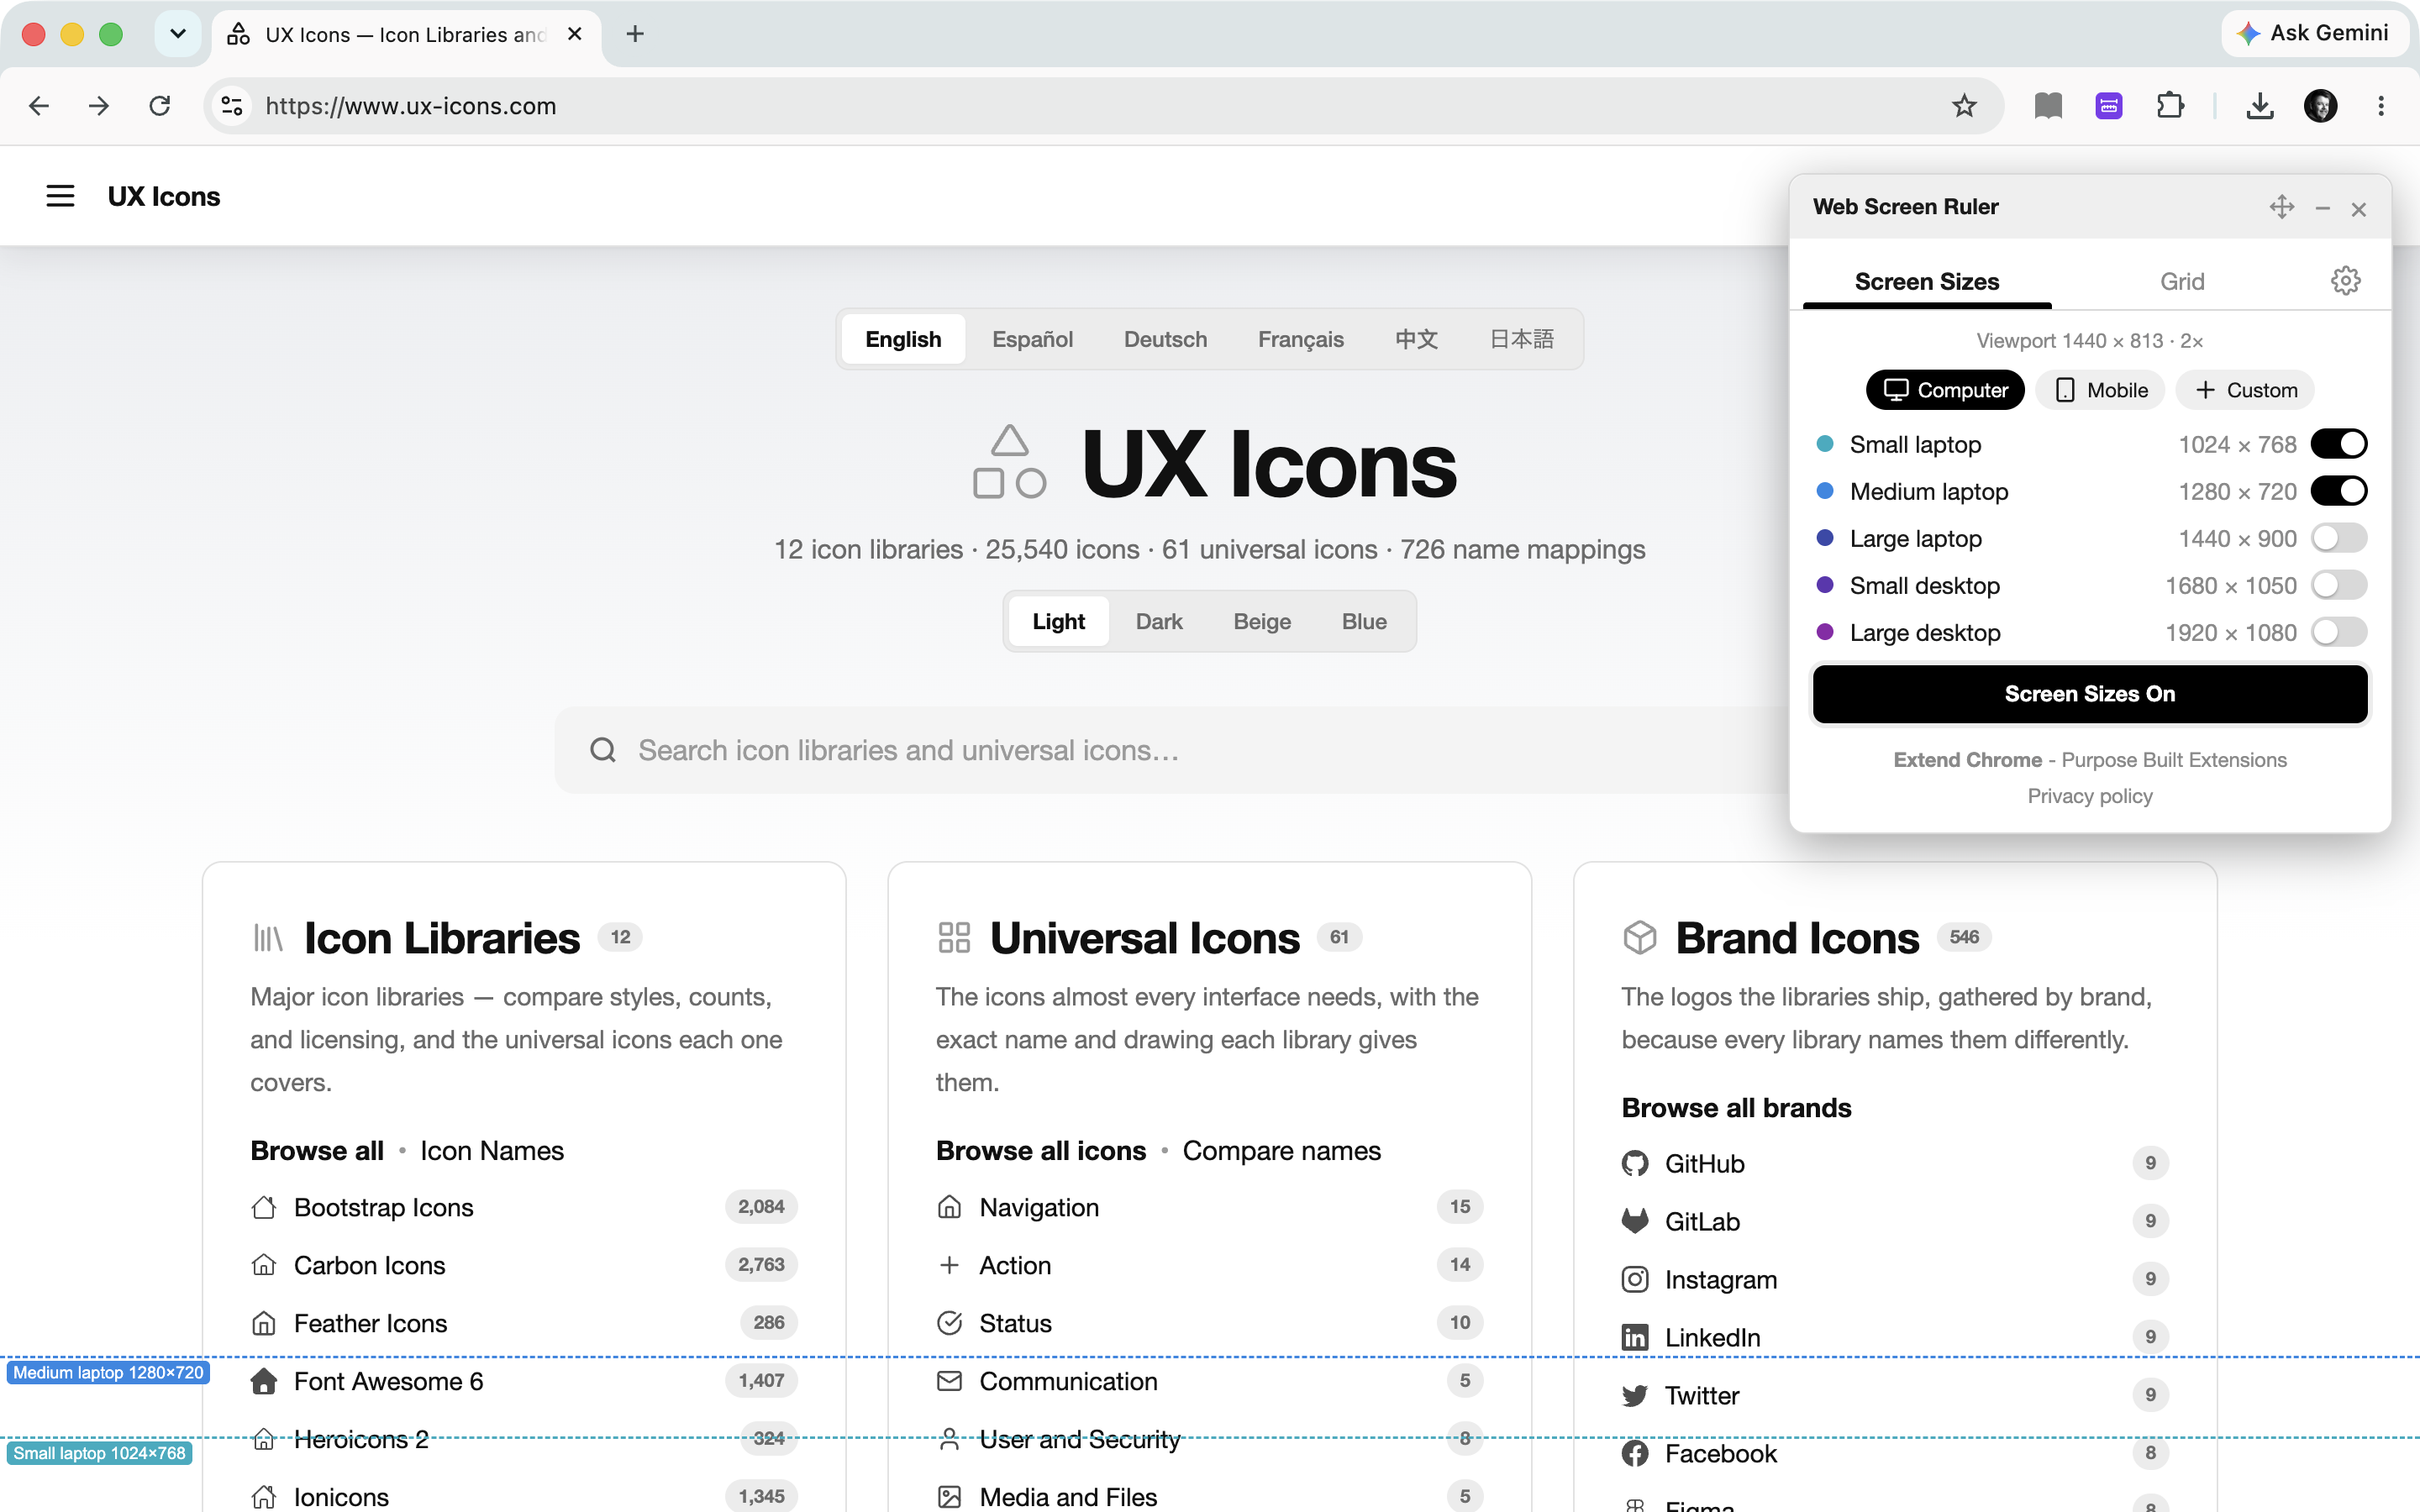Open the Extensions puzzle icon
The height and width of the screenshot is (1512, 2420).
2170,106
